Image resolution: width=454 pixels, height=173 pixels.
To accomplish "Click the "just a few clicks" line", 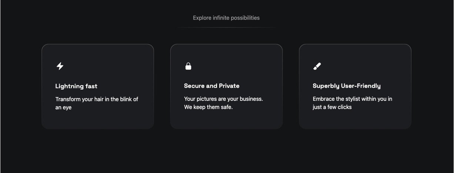I will coord(332,107).
